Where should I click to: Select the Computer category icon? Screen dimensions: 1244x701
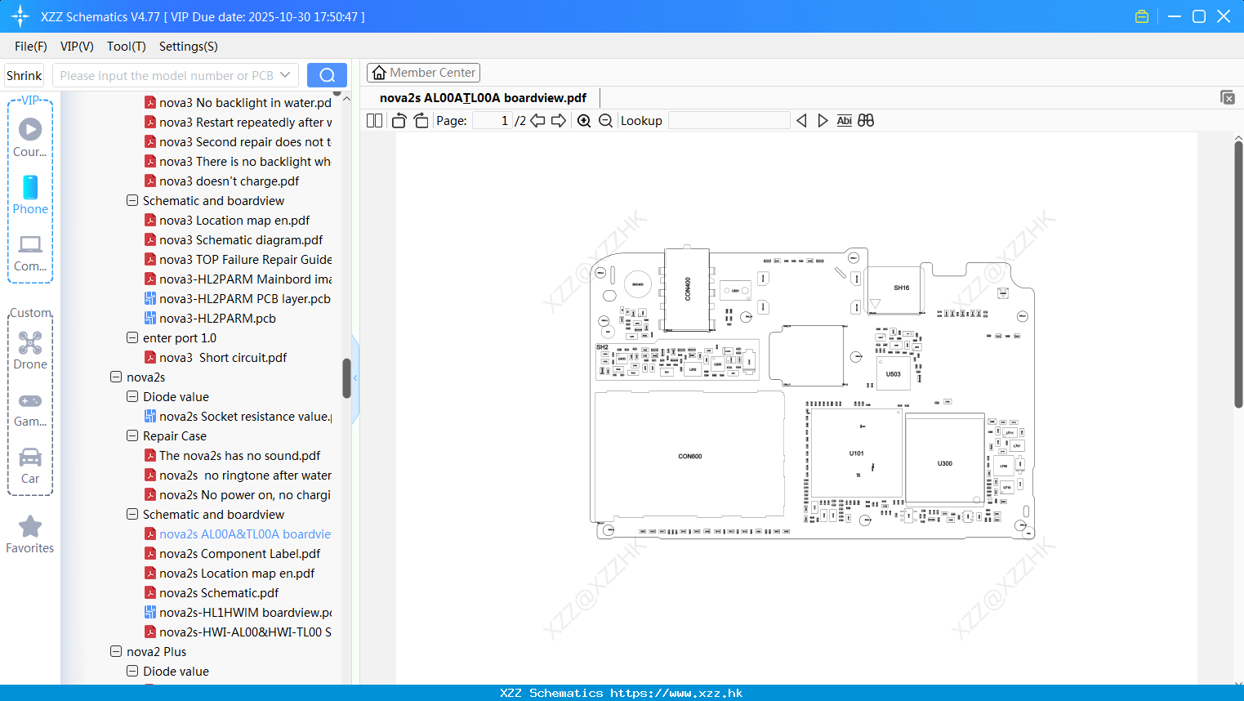point(30,253)
